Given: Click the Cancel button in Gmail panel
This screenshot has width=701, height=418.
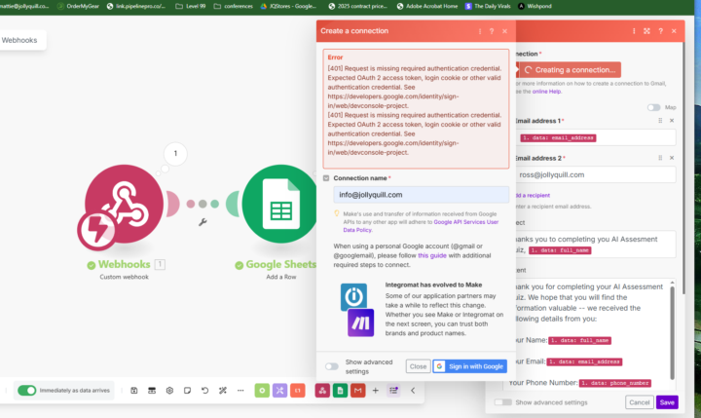Looking at the screenshot, I should (640, 402).
